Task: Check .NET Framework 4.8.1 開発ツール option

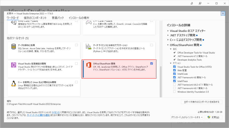Action: point(174,88)
